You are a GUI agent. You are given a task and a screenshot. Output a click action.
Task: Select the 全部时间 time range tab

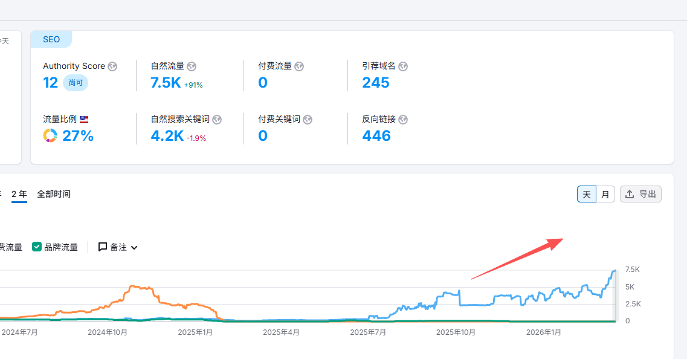point(54,194)
